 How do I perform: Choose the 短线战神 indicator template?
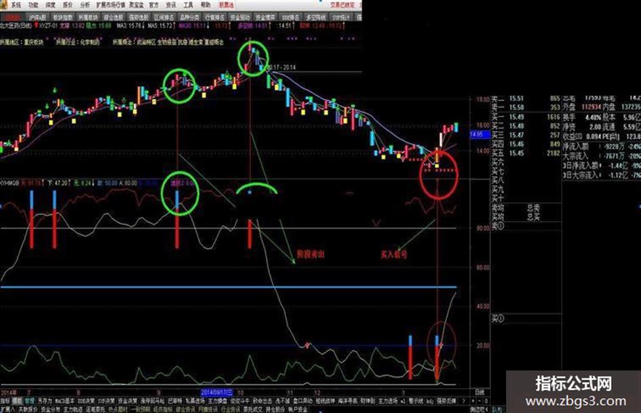pyautogui.click(x=326, y=401)
